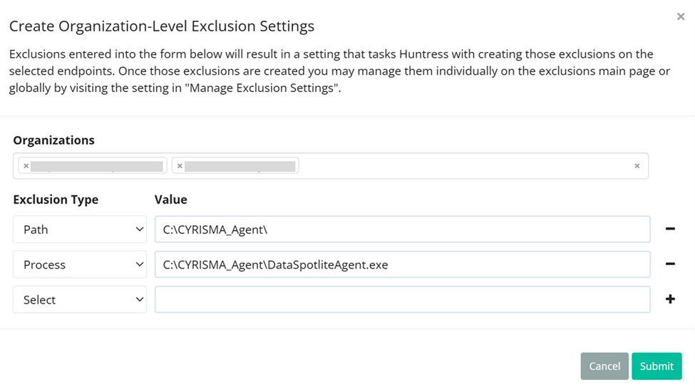Screen dimensions: 695x392
Task: Add a new exclusion row with plus
Action: click(x=670, y=299)
